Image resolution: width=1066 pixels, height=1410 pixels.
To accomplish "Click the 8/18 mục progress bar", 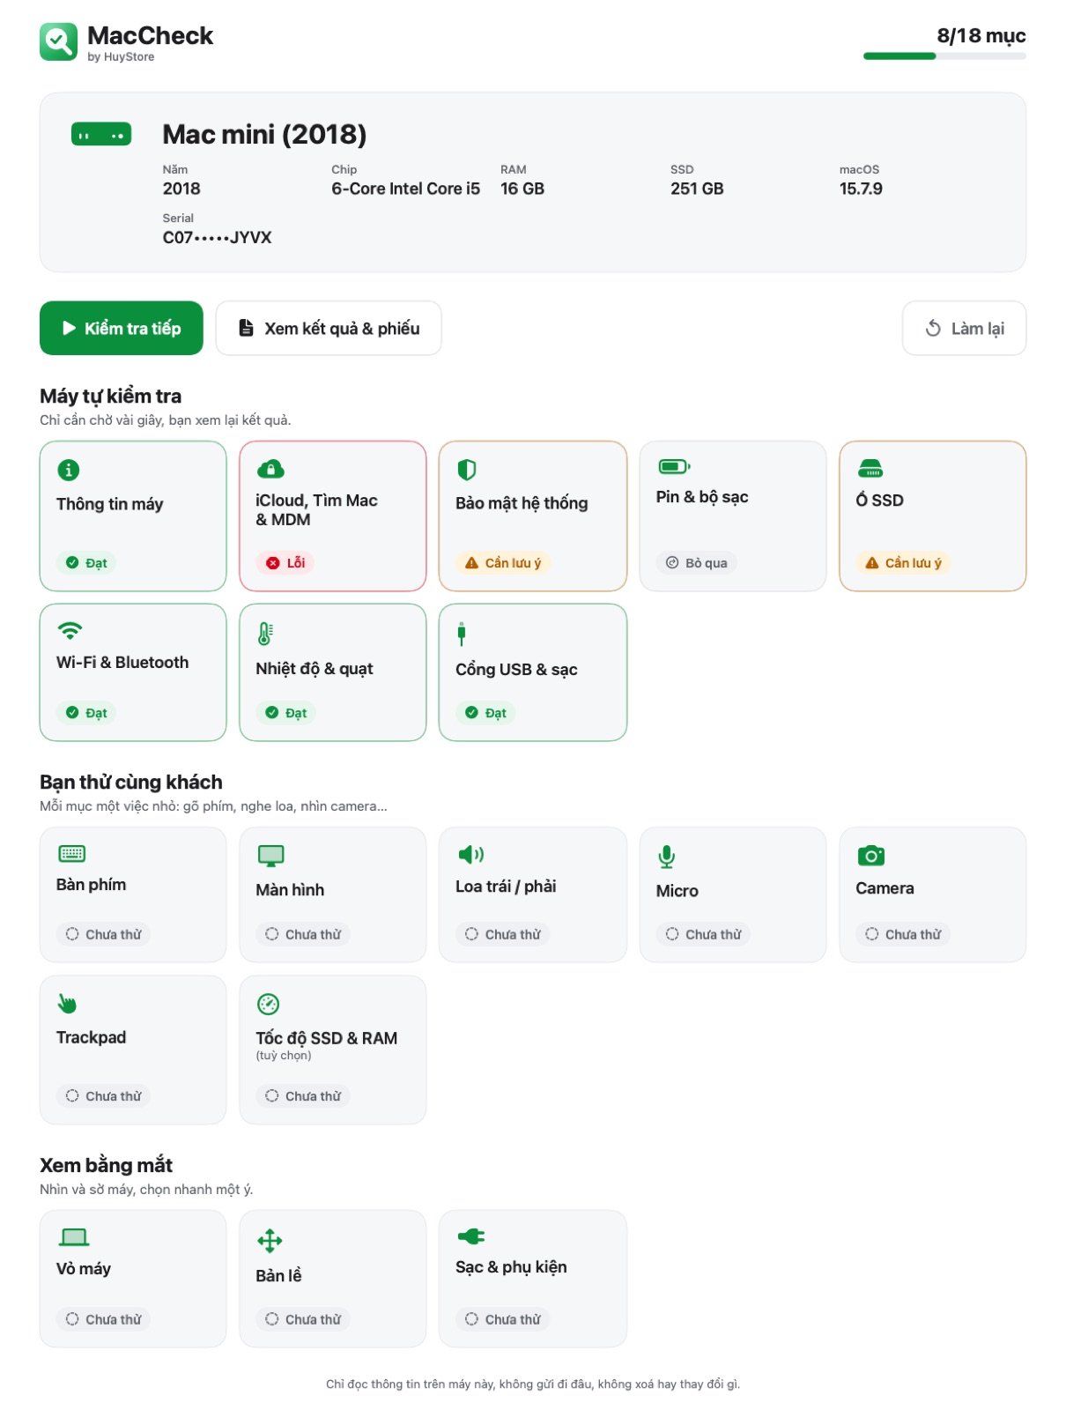I will (944, 56).
